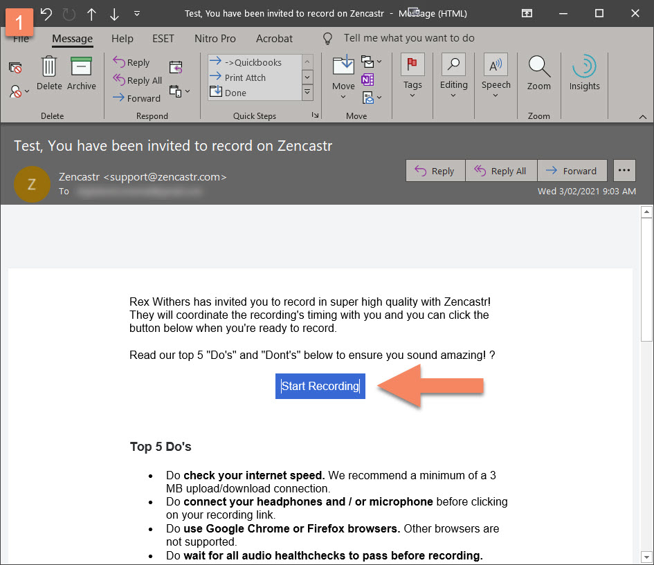Collapse the ribbon with the chevron
654x565 pixels.
pos(642,115)
